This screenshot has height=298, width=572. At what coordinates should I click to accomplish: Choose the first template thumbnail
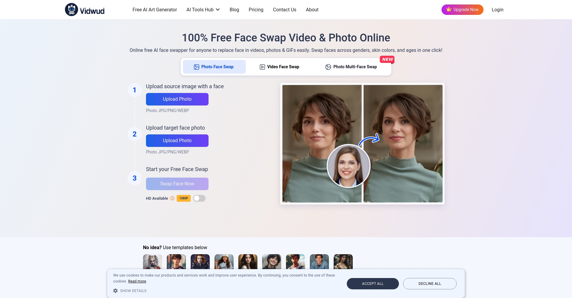[153, 262]
